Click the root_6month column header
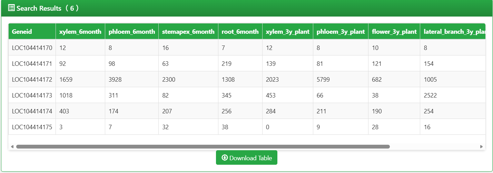This screenshot has width=493, height=173. point(240,32)
